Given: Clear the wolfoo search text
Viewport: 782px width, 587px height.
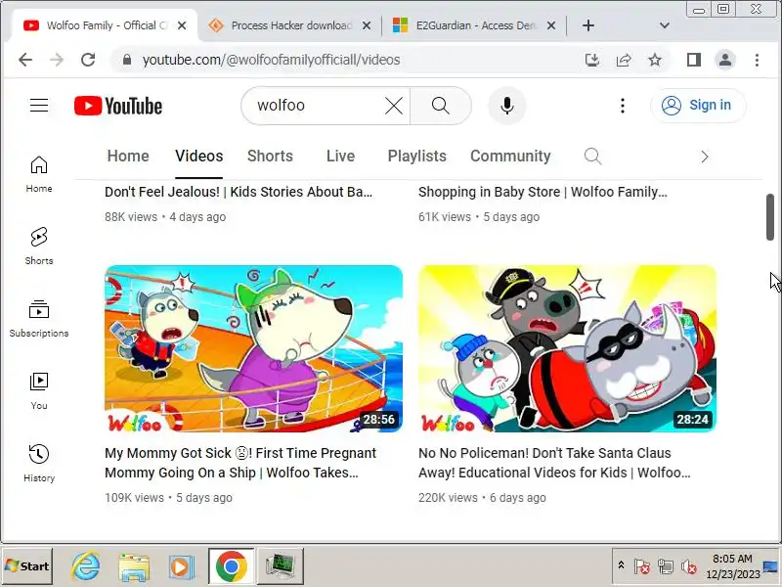Looking at the screenshot, I should [x=394, y=106].
